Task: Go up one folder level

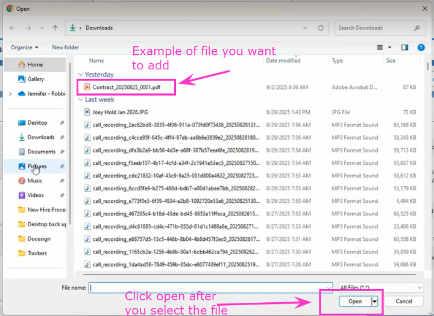Action: tap(55, 28)
